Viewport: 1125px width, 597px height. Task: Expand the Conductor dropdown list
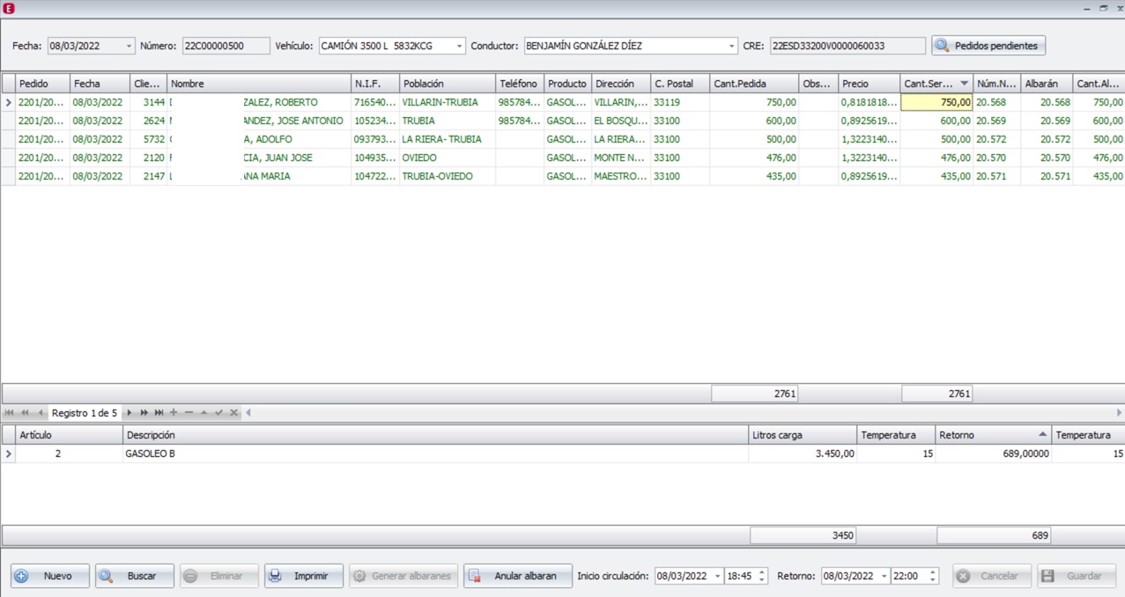point(732,46)
